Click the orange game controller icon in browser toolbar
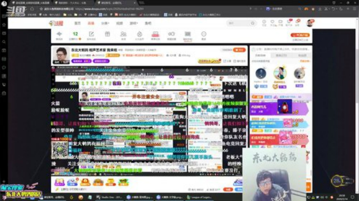Screen dimensions: 359x201 [x=306, y=9]
